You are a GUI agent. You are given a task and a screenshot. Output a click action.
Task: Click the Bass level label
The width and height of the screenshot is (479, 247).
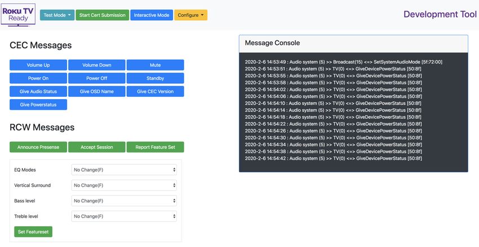pyautogui.click(x=25, y=201)
